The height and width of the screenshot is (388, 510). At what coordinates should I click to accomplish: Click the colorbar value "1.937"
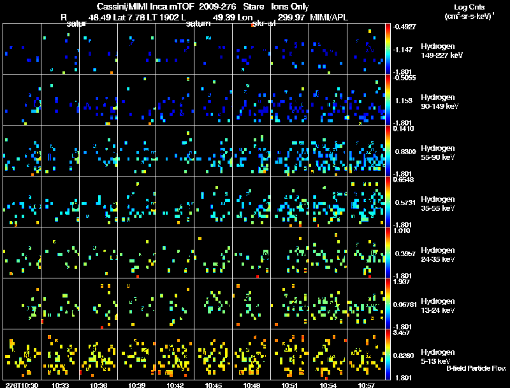tap(402, 282)
